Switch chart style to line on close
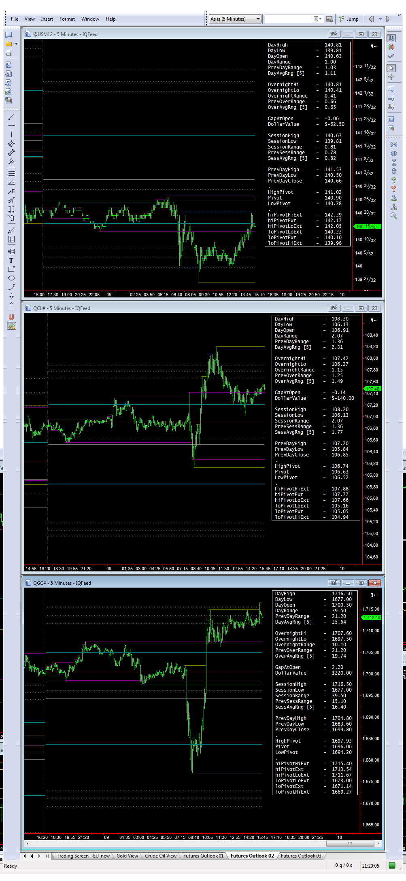 [x=391, y=56]
